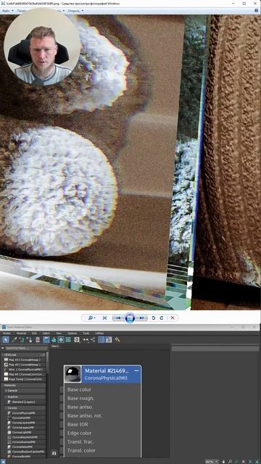261x464 pixels.
Task: Open the Material menu in Material Editor
Action: (21, 333)
